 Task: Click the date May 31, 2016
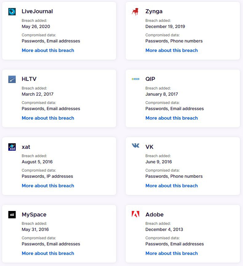[x=35, y=229]
